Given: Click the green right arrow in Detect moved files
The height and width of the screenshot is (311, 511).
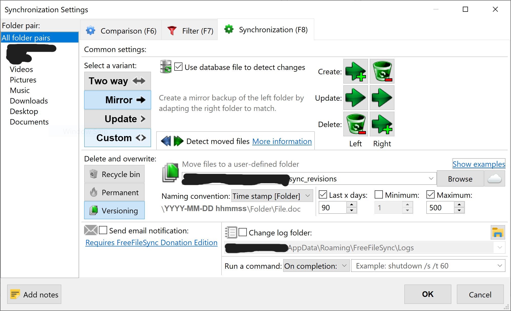Looking at the screenshot, I should [x=178, y=141].
